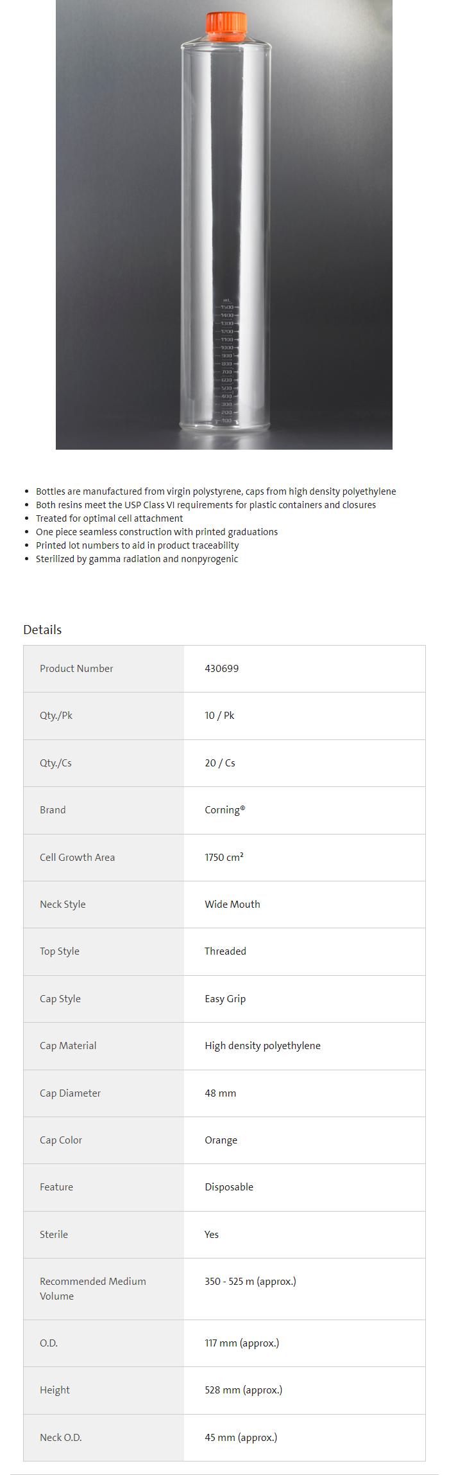Click the bullet about virgin polystyrene bottles
Image resolution: width=449 pixels, height=1475 pixels.
(x=216, y=491)
